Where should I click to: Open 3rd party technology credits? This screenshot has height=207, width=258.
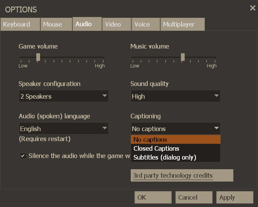point(182,175)
